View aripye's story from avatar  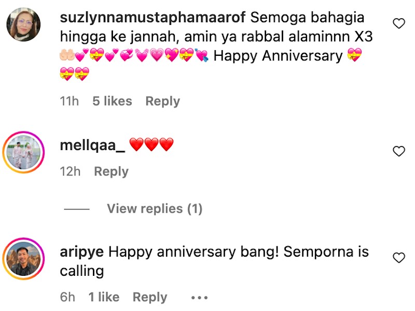click(23, 259)
